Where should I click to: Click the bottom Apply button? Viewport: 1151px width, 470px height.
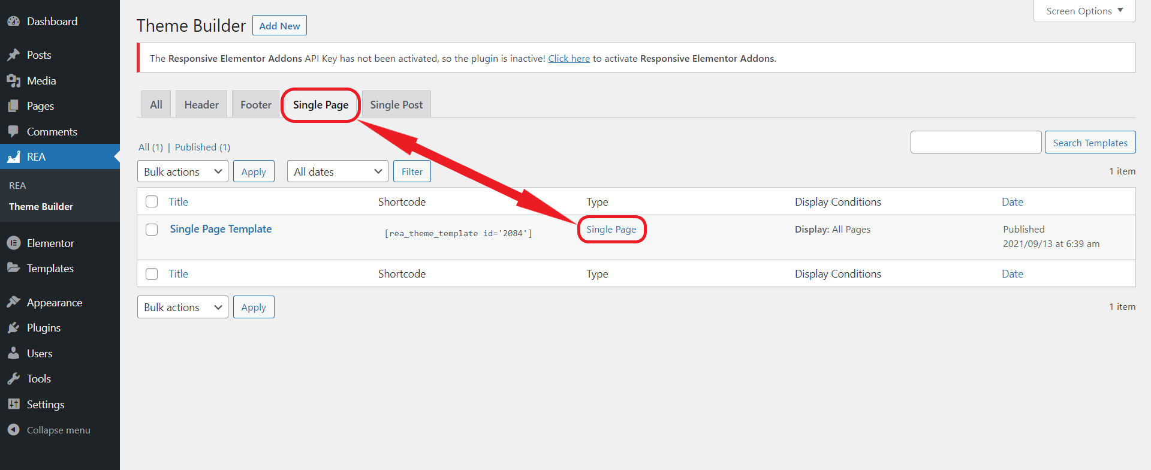(x=254, y=307)
